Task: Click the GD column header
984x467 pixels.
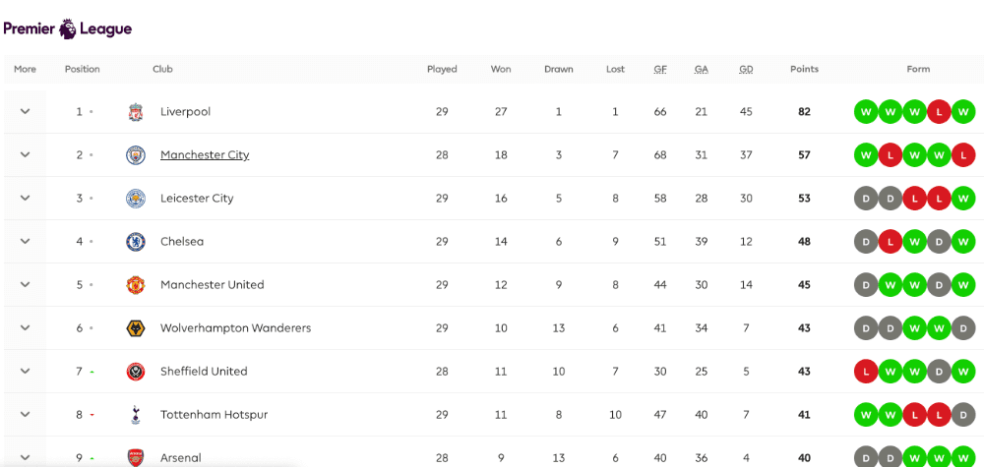Action: pyautogui.click(x=746, y=70)
